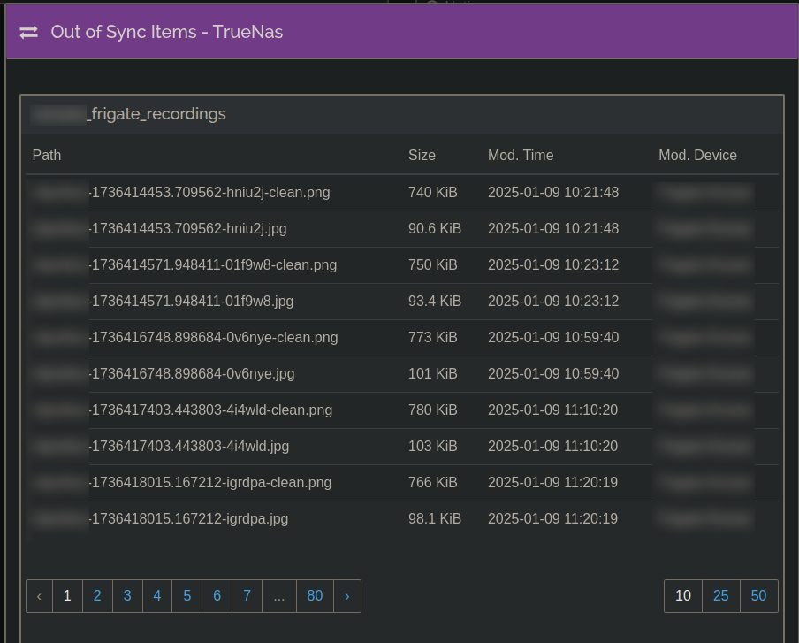This screenshot has height=643, width=799.
Task: Click the 93.4 KiB size value
Action: (x=435, y=301)
